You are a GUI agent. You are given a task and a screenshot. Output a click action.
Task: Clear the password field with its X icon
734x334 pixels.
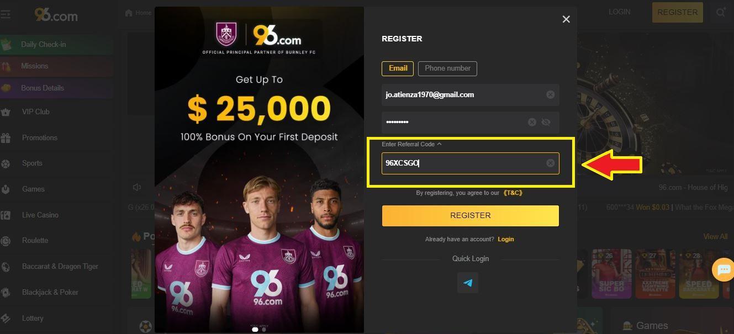coord(532,122)
